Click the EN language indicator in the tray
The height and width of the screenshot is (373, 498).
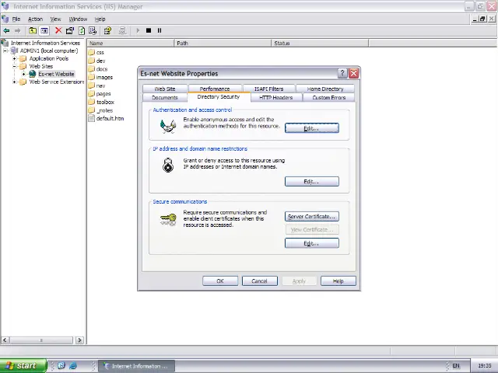[456, 366]
